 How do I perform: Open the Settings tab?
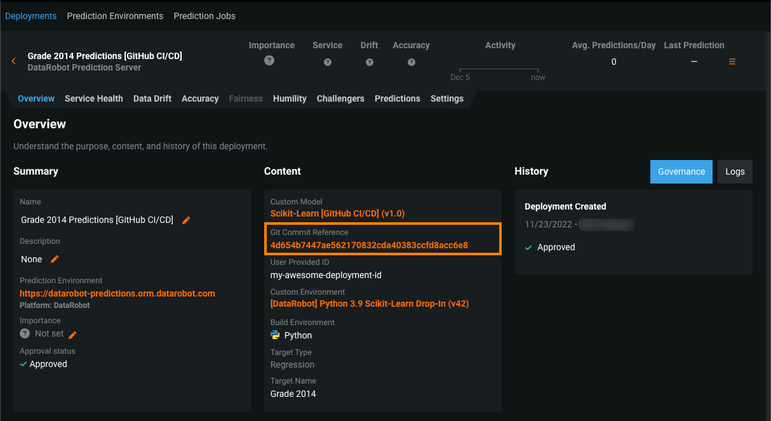[447, 98]
